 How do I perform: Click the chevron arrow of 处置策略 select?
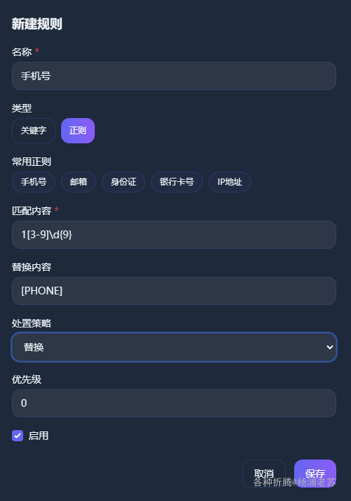pos(330,347)
